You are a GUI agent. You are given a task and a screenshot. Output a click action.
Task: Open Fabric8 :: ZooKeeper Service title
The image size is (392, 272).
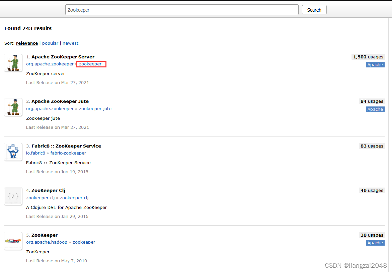[66, 146]
